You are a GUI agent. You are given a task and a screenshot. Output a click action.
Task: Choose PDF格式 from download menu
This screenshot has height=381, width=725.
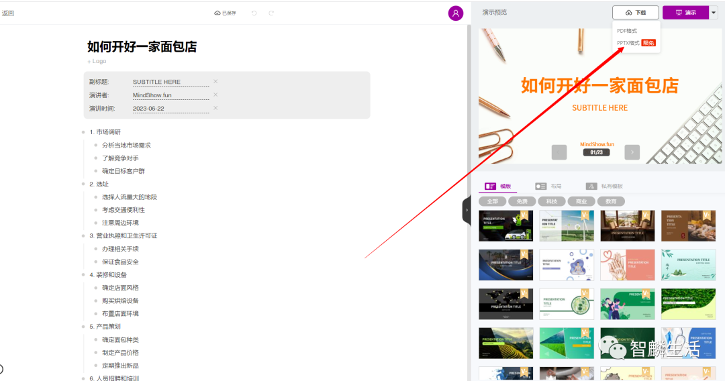(627, 31)
